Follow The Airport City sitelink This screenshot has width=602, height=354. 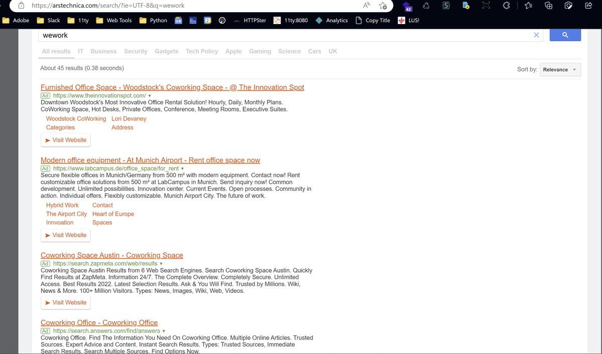pyautogui.click(x=67, y=214)
